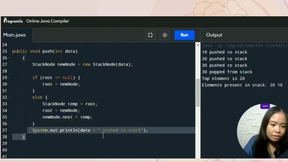
Task: Click output '10 pushed to stack'
Action: pyautogui.click(x=225, y=52)
